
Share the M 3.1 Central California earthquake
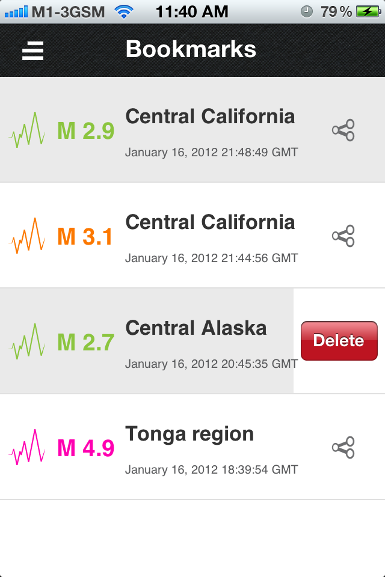[343, 236]
